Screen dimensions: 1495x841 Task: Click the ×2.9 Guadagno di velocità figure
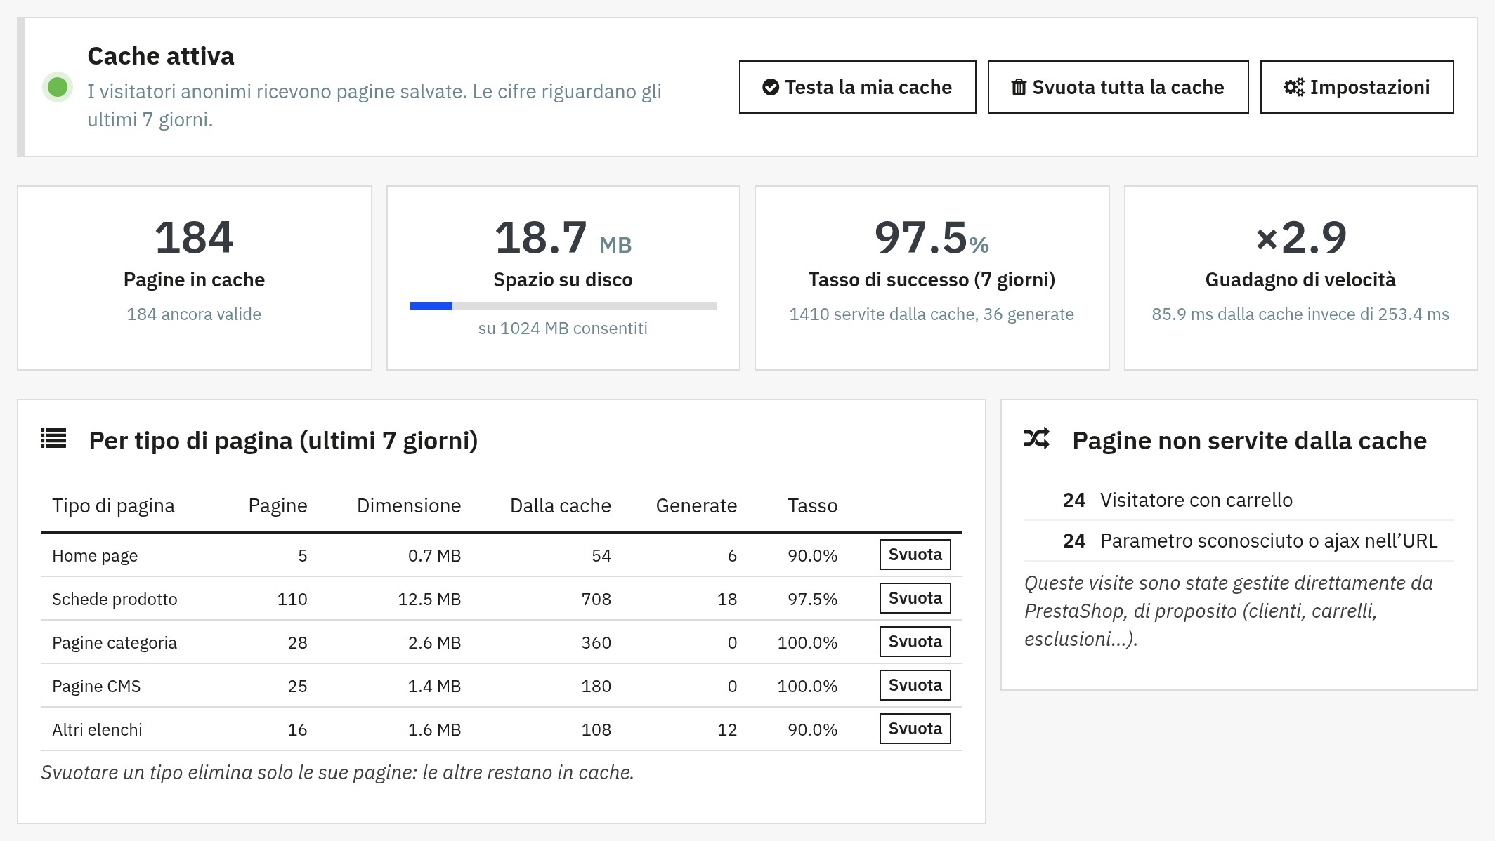pos(1300,237)
